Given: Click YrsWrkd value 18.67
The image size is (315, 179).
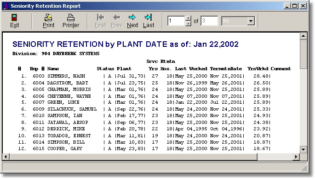Looking at the screenshot, I should click(x=261, y=149).
